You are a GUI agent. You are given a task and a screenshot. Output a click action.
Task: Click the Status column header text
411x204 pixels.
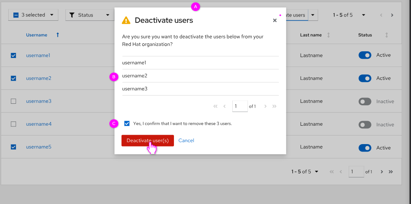point(365,35)
